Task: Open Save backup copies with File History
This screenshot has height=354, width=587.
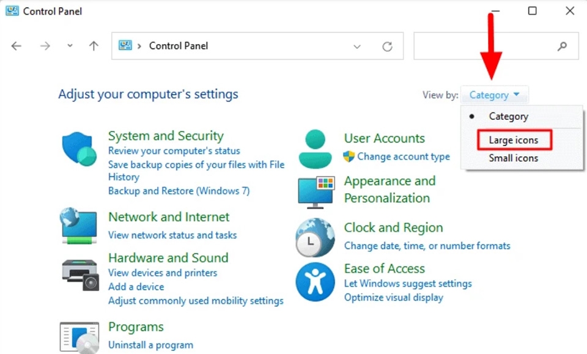Action: (196, 170)
